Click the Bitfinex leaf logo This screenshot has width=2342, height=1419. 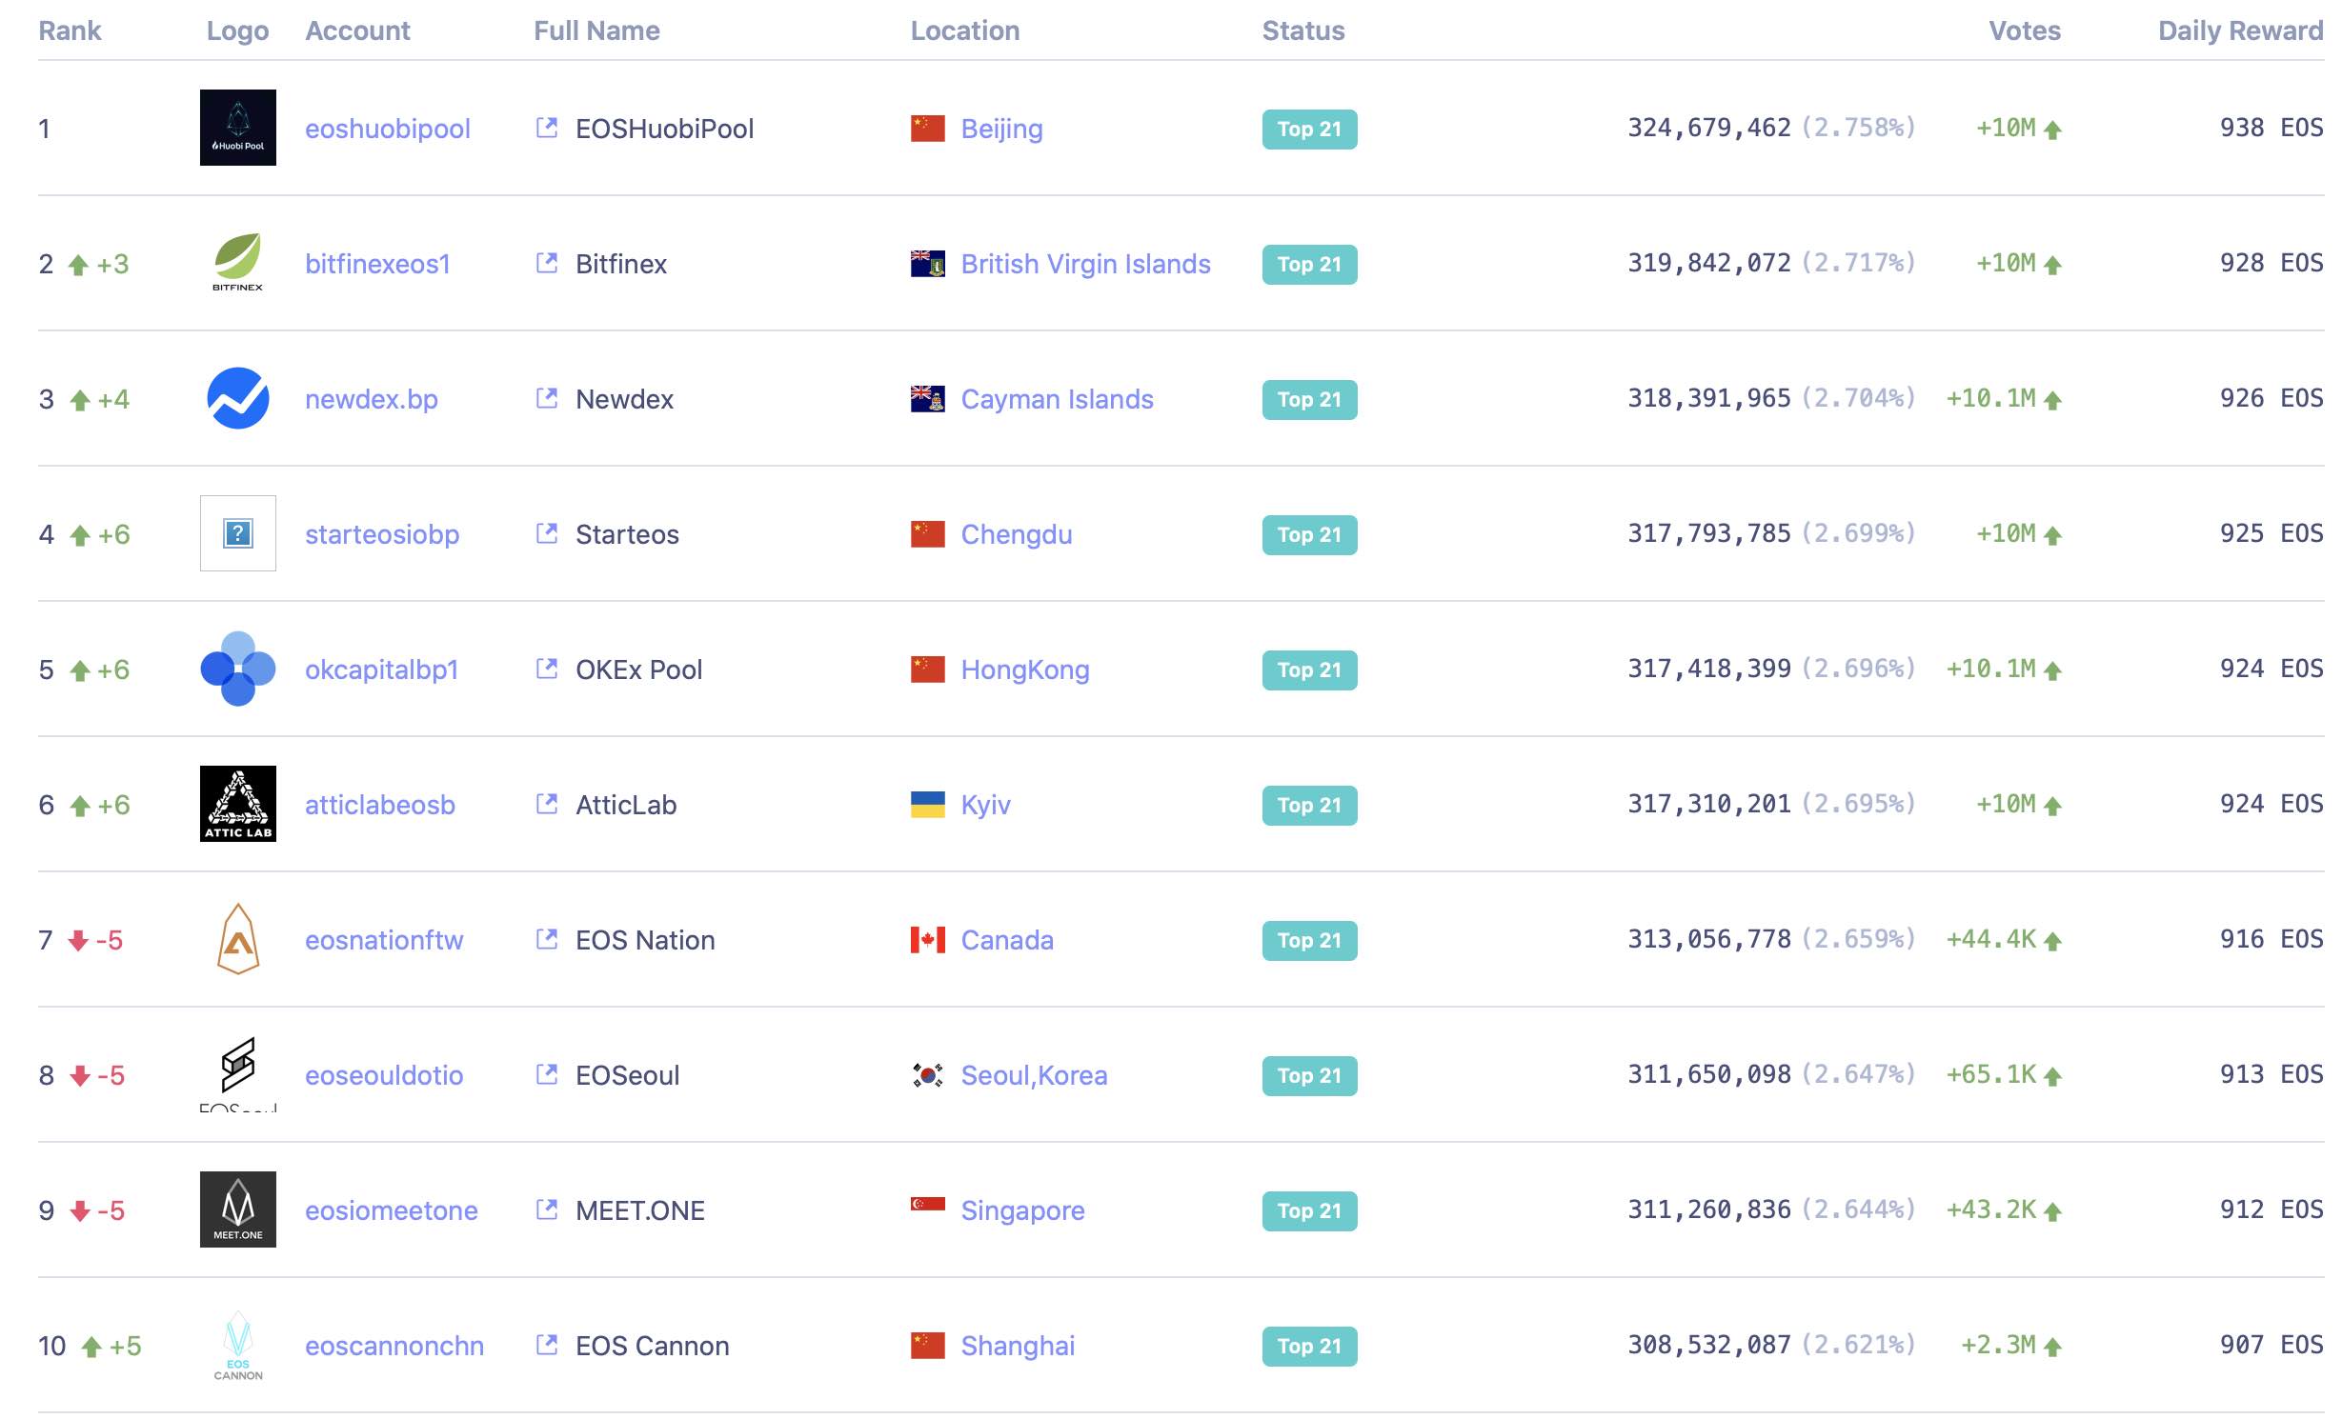[x=237, y=261]
